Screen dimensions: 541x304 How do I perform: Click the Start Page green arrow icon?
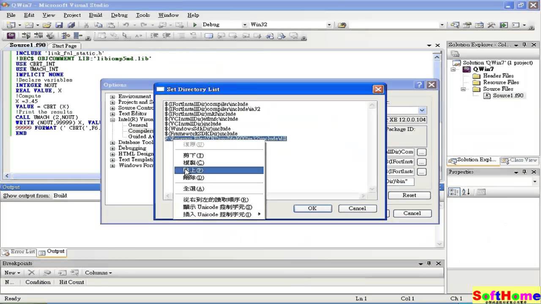coord(503,25)
